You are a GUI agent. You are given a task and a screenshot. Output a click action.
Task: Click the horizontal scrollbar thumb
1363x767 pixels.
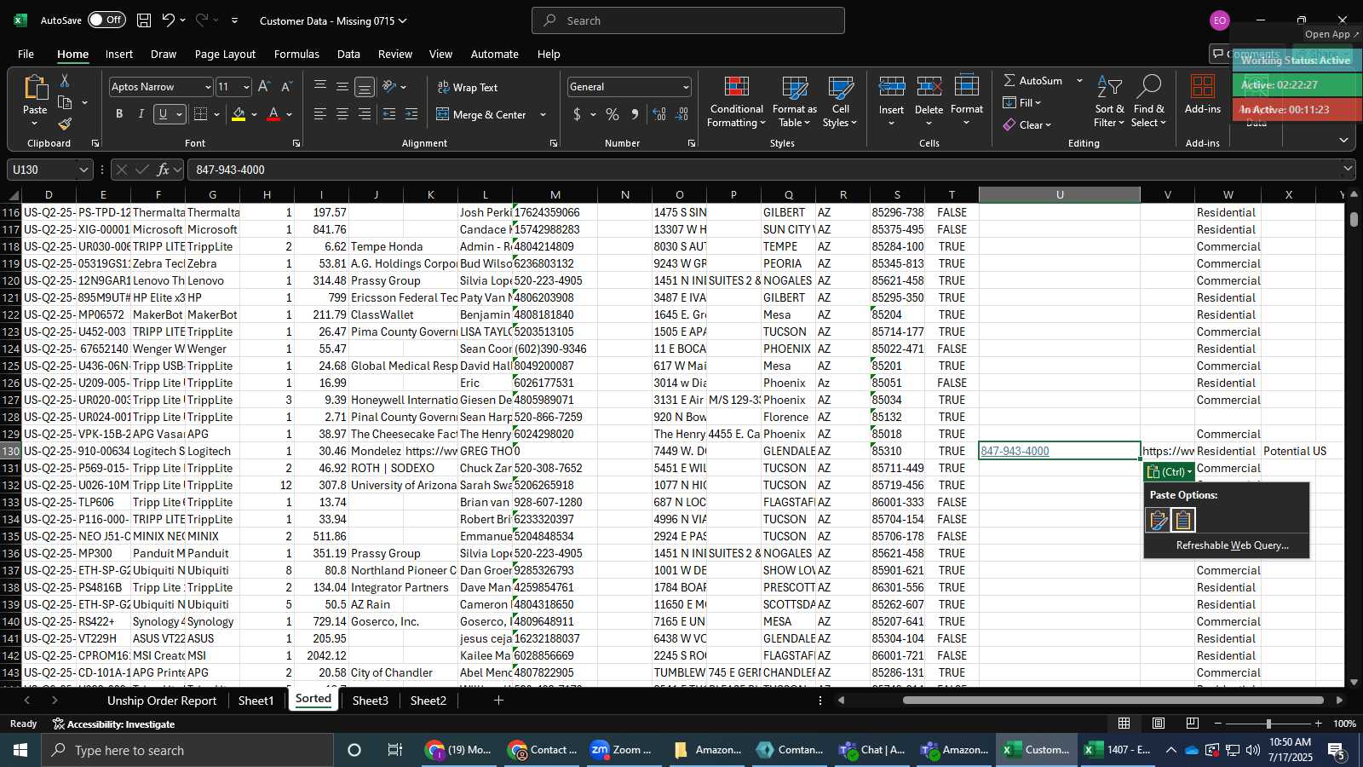[1113, 701]
